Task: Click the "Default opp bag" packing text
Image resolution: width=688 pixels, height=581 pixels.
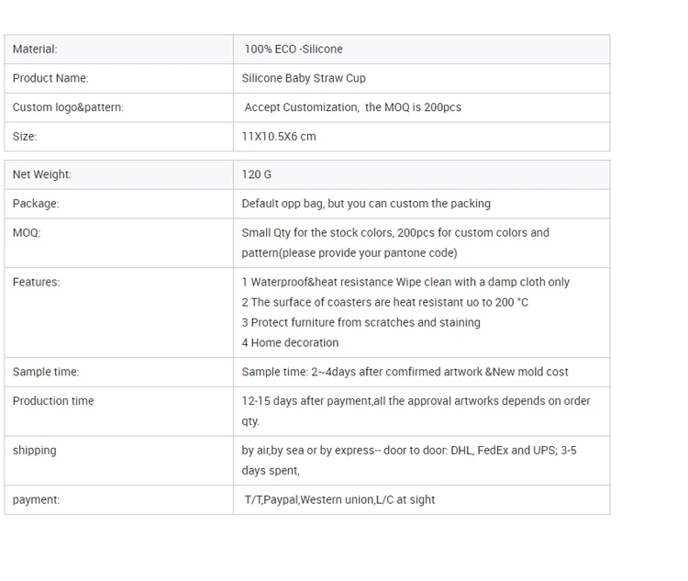Action: pyautogui.click(x=366, y=204)
